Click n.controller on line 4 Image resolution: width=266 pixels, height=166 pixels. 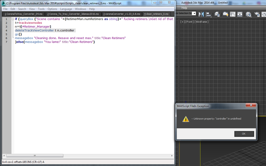pos(66,31)
